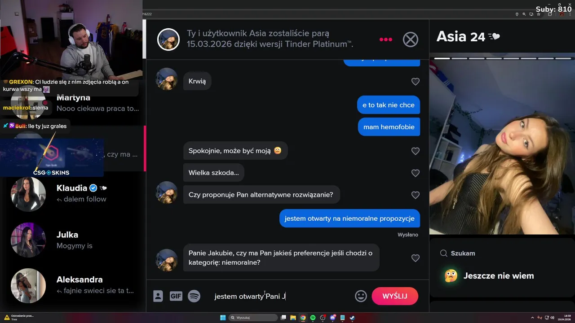Send the message with WYŚLIJ button
Image resolution: width=575 pixels, height=323 pixels.
pyautogui.click(x=395, y=296)
